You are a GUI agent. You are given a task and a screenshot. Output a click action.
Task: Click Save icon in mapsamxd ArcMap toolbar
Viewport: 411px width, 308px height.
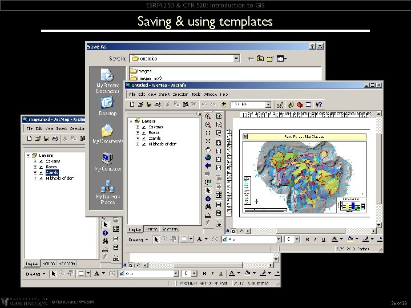pyautogui.click(x=46, y=139)
